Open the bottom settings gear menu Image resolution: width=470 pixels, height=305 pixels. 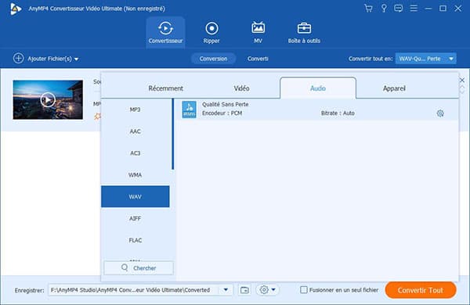(x=267, y=289)
